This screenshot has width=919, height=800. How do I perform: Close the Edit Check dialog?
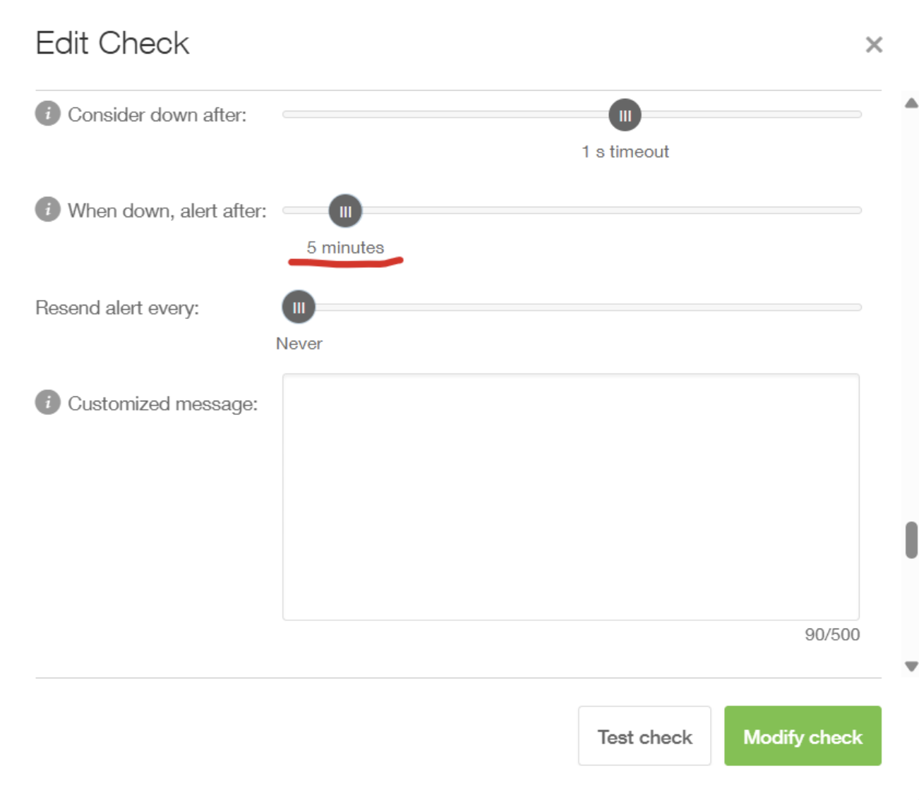[x=874, y=44]
